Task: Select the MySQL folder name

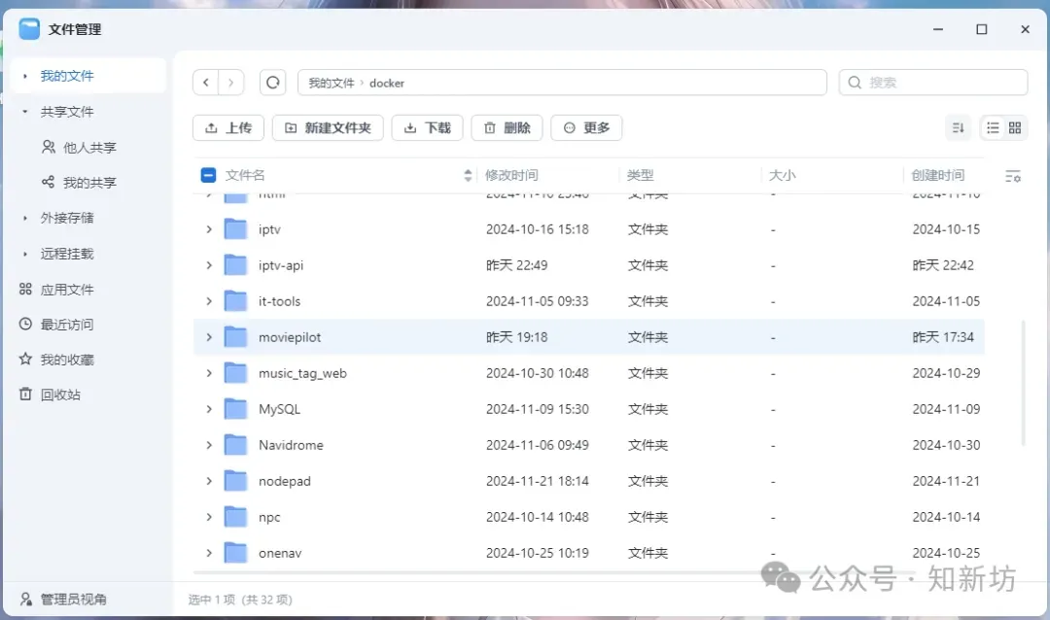Action: point(279,409)
